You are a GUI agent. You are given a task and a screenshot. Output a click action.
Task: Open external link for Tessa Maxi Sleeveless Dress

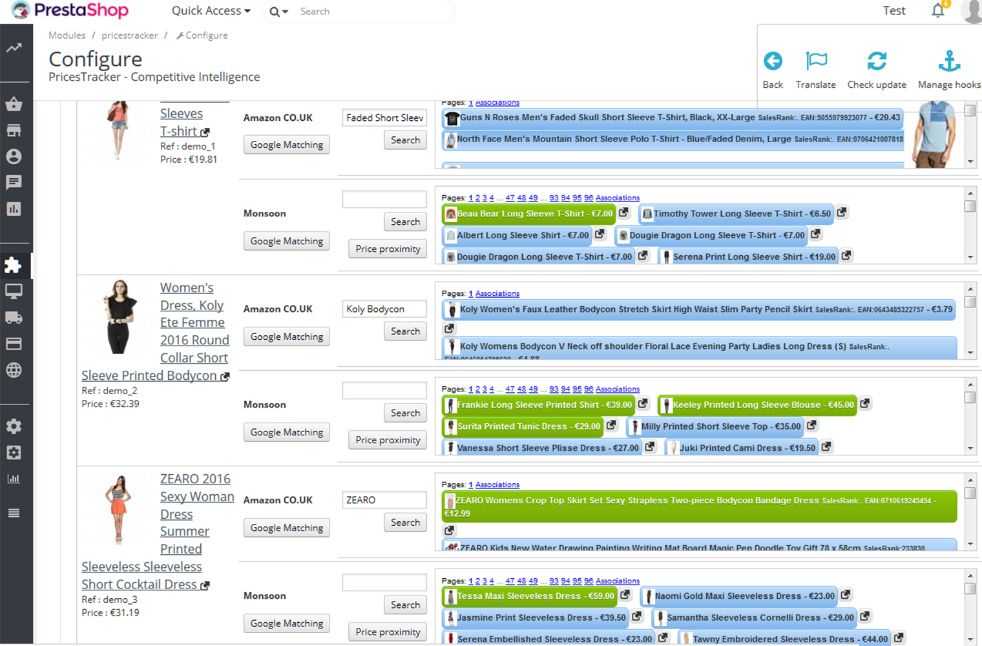coord(625,595)
